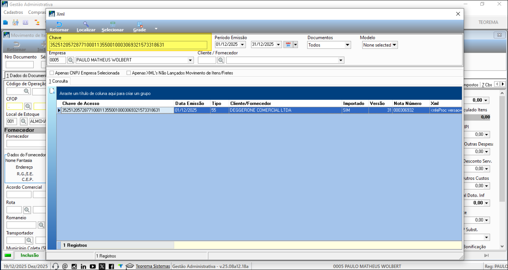This screenshot has width=508, height=270.
Task: Open the calendar period picker icon
Action: pyautogui.click(x=288, y=45)
